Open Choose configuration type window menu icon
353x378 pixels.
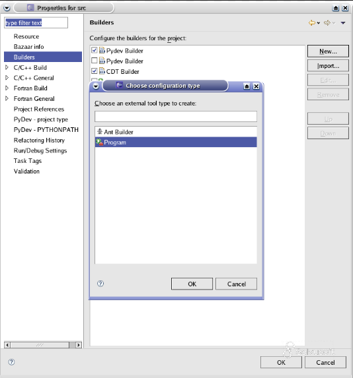[x=96, y=86]
